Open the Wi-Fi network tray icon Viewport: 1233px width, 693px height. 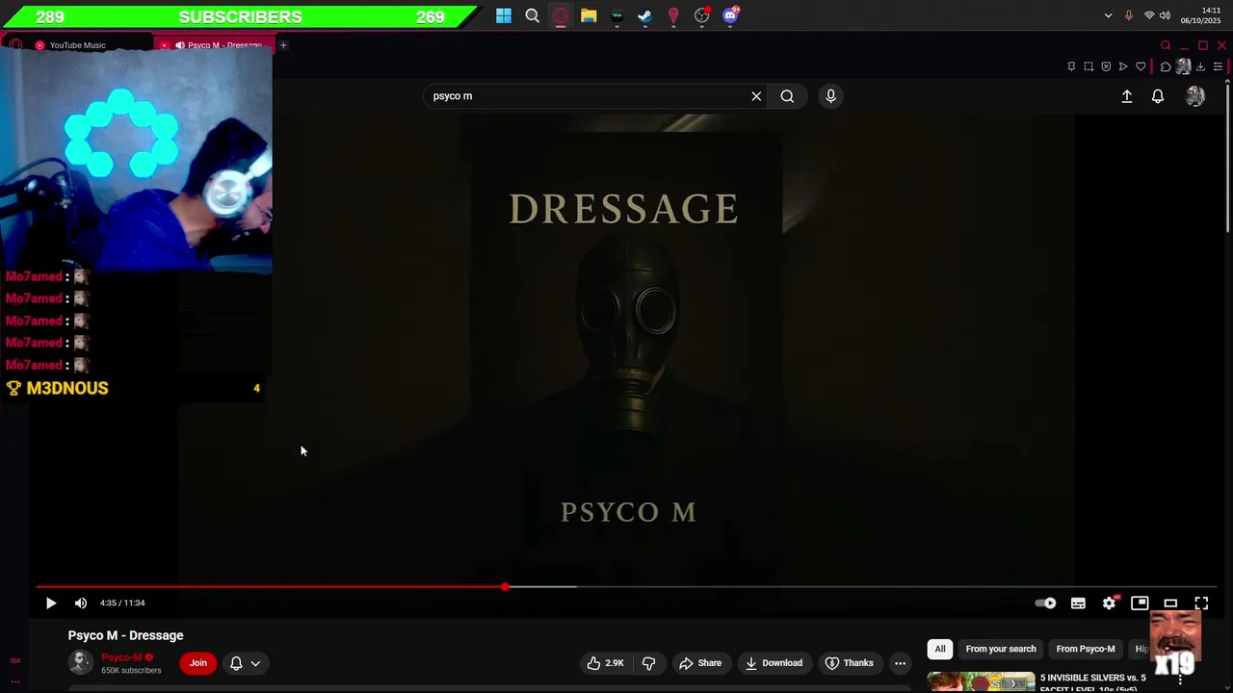1149,15
